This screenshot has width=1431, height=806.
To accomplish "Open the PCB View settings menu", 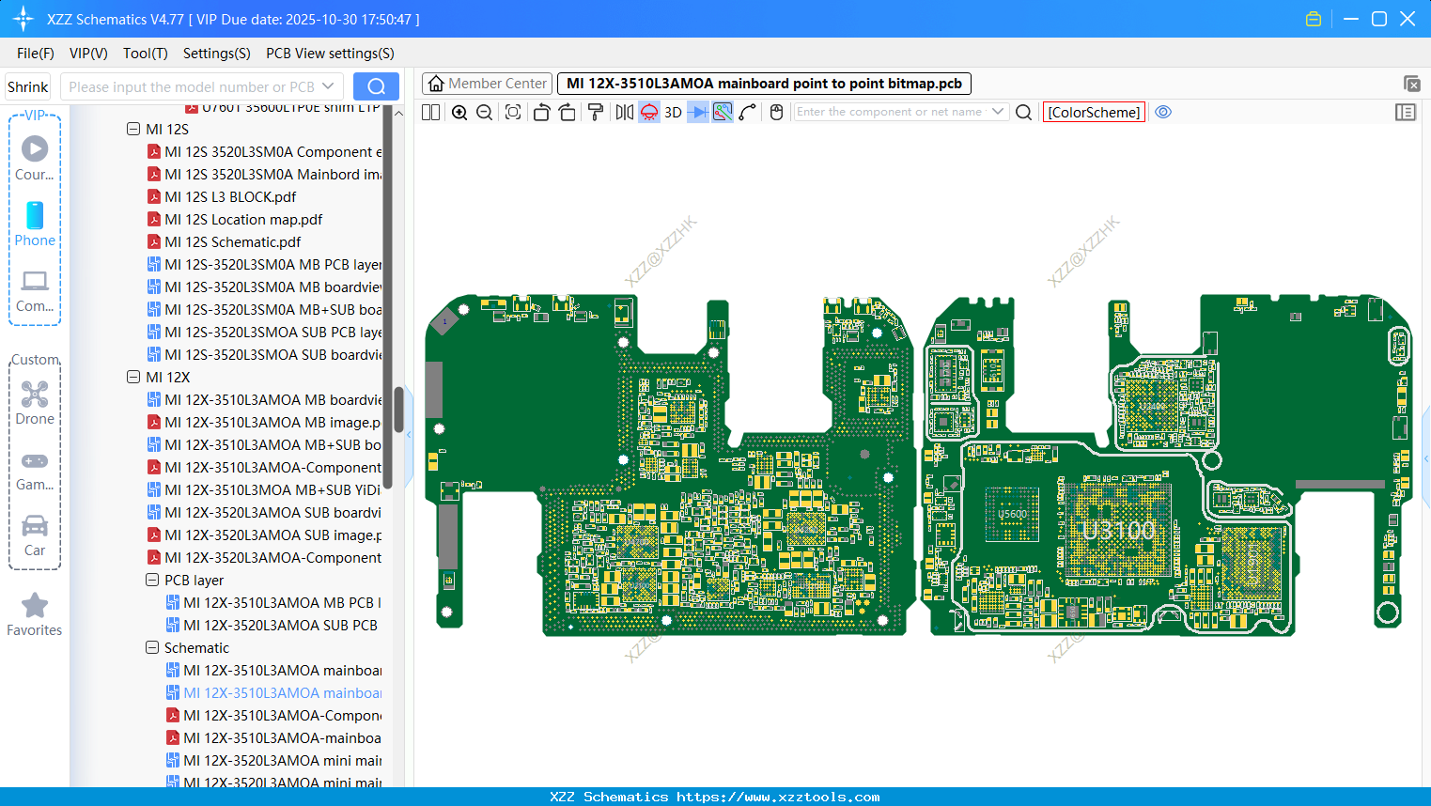I will (x=330, y=54).
